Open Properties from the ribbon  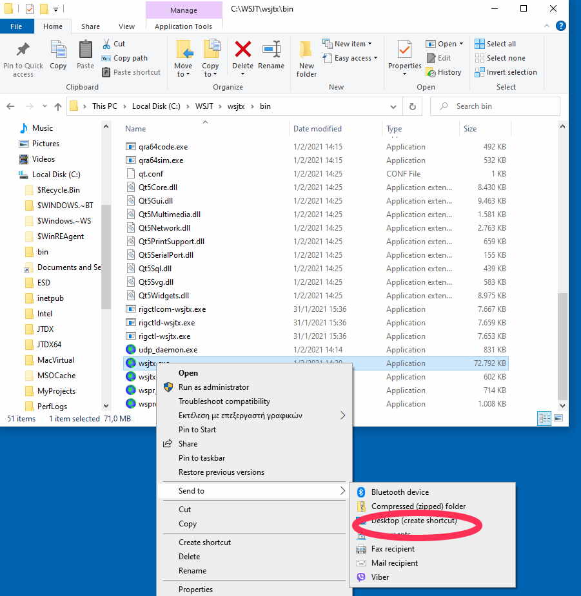click(404, 57)
